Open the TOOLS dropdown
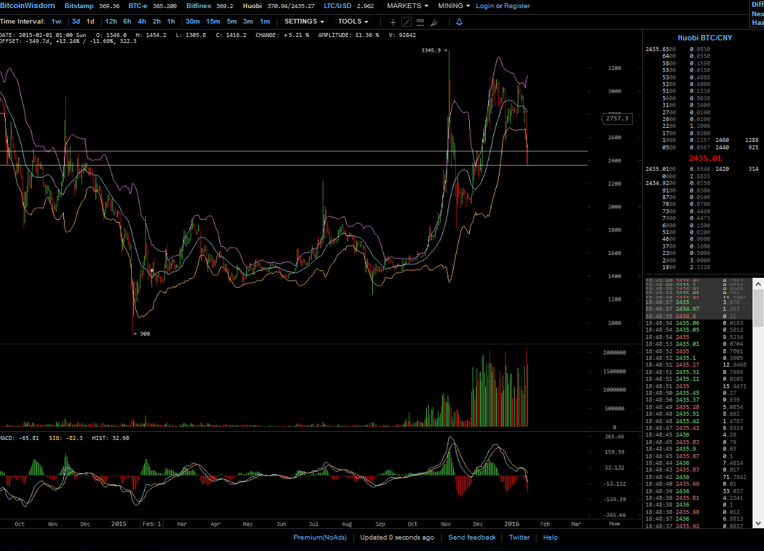764x551 pixels. [x=353, y=22]
